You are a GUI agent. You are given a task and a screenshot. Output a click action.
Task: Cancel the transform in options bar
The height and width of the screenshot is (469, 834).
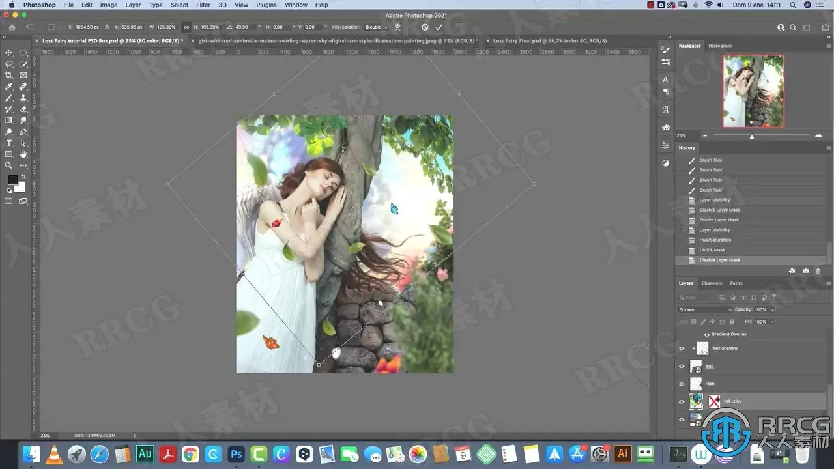point(425,27)
